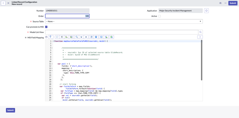Toggle the script editor syntax highlighting icon
The width and height of the screenshot is (239, 118).
(50, 37)
